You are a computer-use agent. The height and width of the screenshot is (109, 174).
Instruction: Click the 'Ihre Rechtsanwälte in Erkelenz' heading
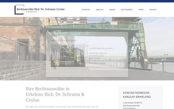[55, 94]
